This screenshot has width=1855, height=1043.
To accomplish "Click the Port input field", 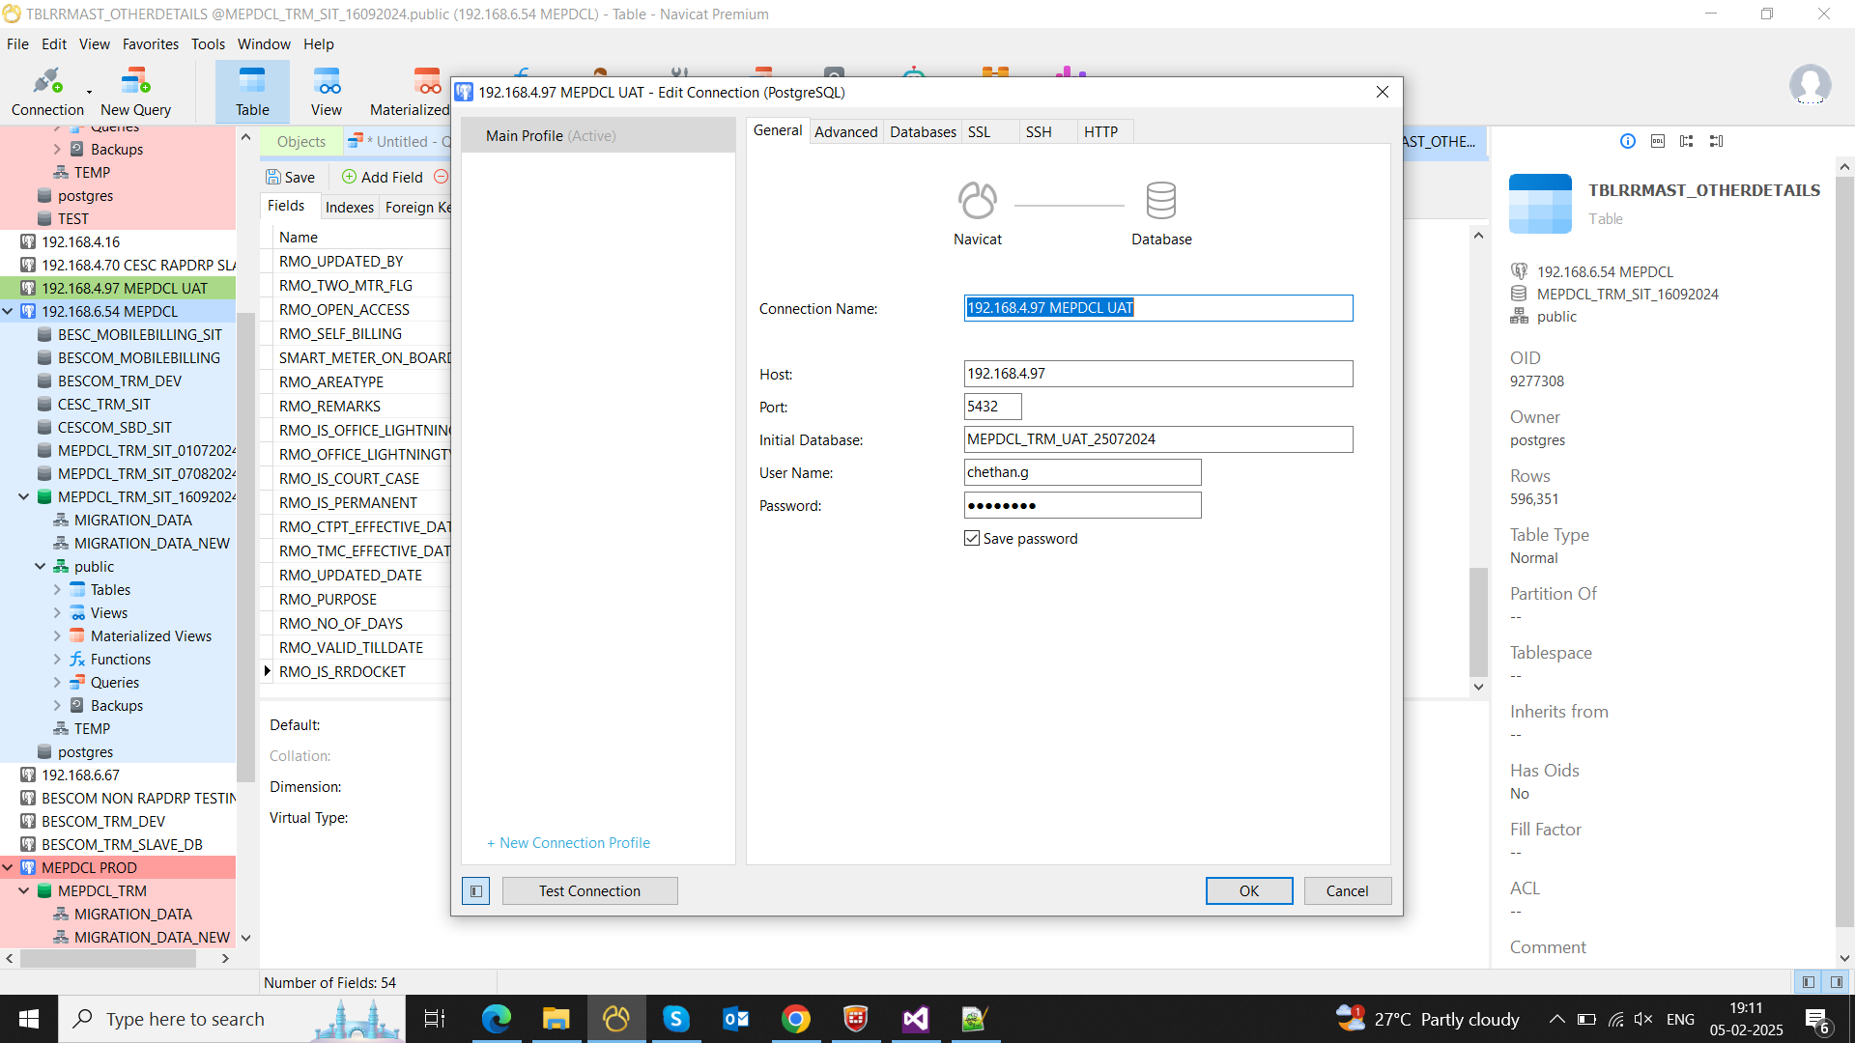I will pos(992,407).
